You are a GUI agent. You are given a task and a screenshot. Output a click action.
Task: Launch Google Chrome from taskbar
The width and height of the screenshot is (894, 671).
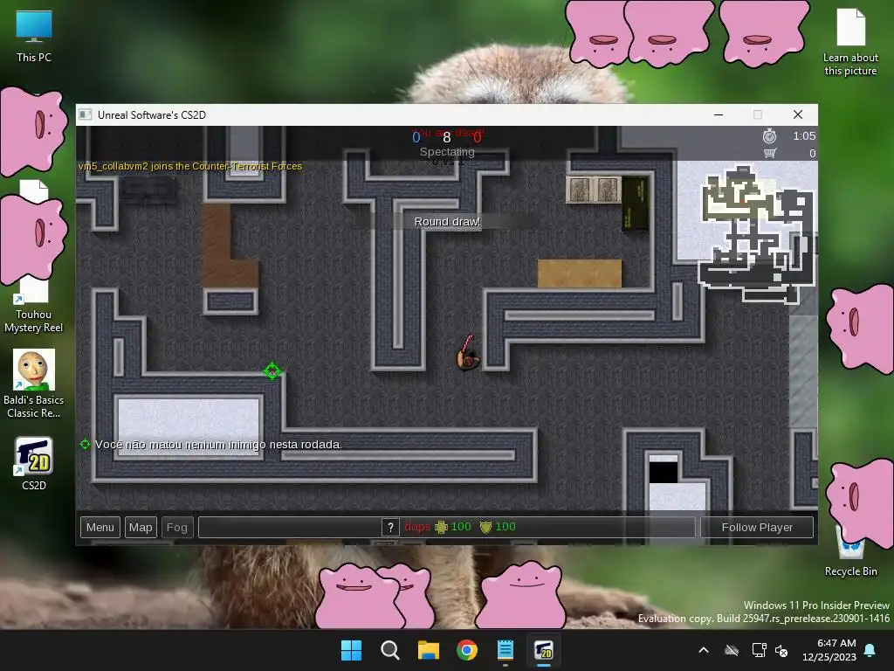pyautogui.click(x=467, y=650)
